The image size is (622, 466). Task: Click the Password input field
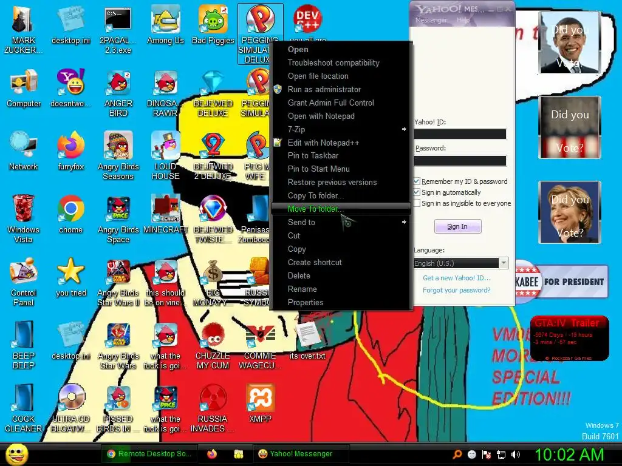[x=460, y=160]
